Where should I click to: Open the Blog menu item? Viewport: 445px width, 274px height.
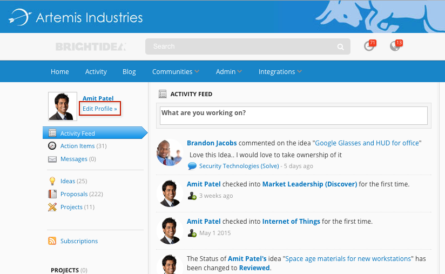coord(129,71)
